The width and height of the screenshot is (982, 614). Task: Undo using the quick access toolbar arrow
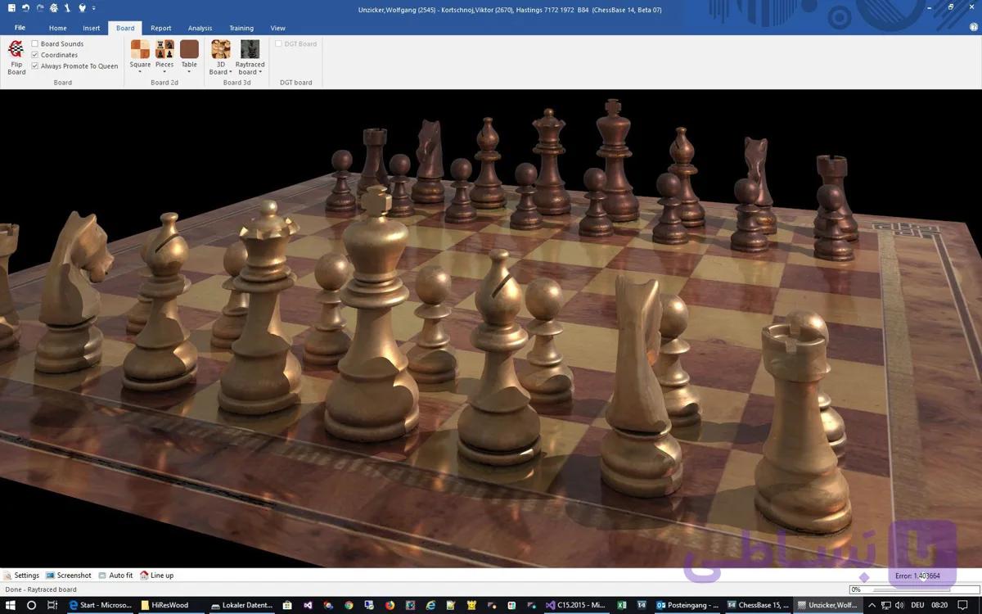point(26,8)
